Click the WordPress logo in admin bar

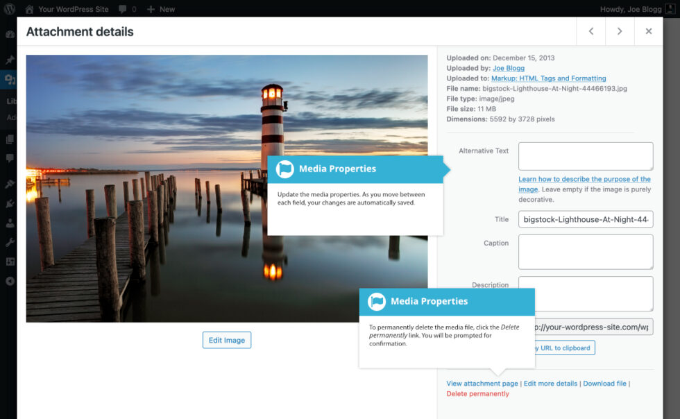[9, 9]
